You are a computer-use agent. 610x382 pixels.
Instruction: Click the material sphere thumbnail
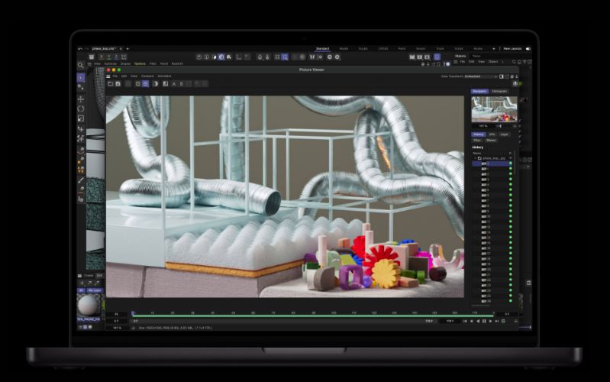click(89, 305)
